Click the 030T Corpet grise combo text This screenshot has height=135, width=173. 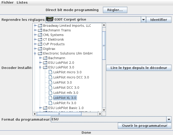70,20
